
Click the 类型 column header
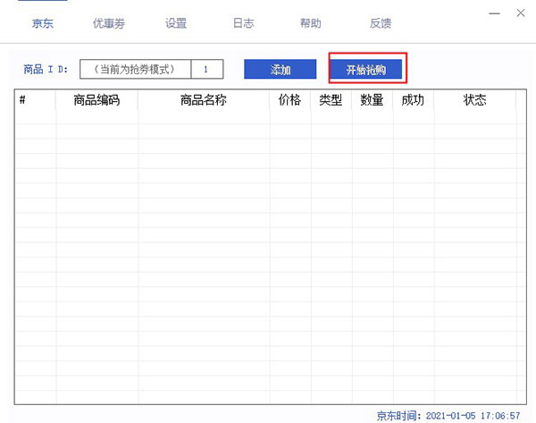pos(331,101)
